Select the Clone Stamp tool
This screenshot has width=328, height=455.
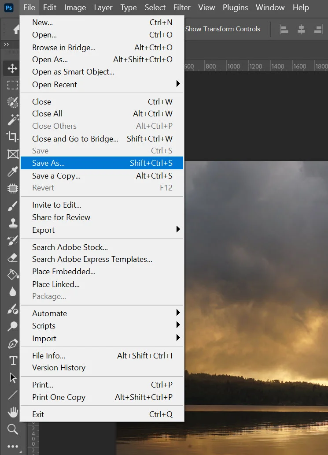click(x=13, y=224)
